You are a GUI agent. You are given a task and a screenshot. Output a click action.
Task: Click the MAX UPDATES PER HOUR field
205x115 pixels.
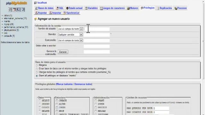point(161,112)
